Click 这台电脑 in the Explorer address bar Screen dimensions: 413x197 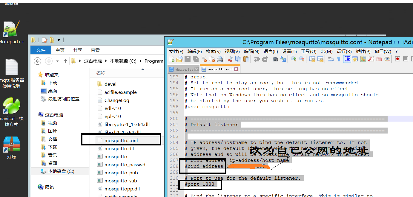point(93,61)
